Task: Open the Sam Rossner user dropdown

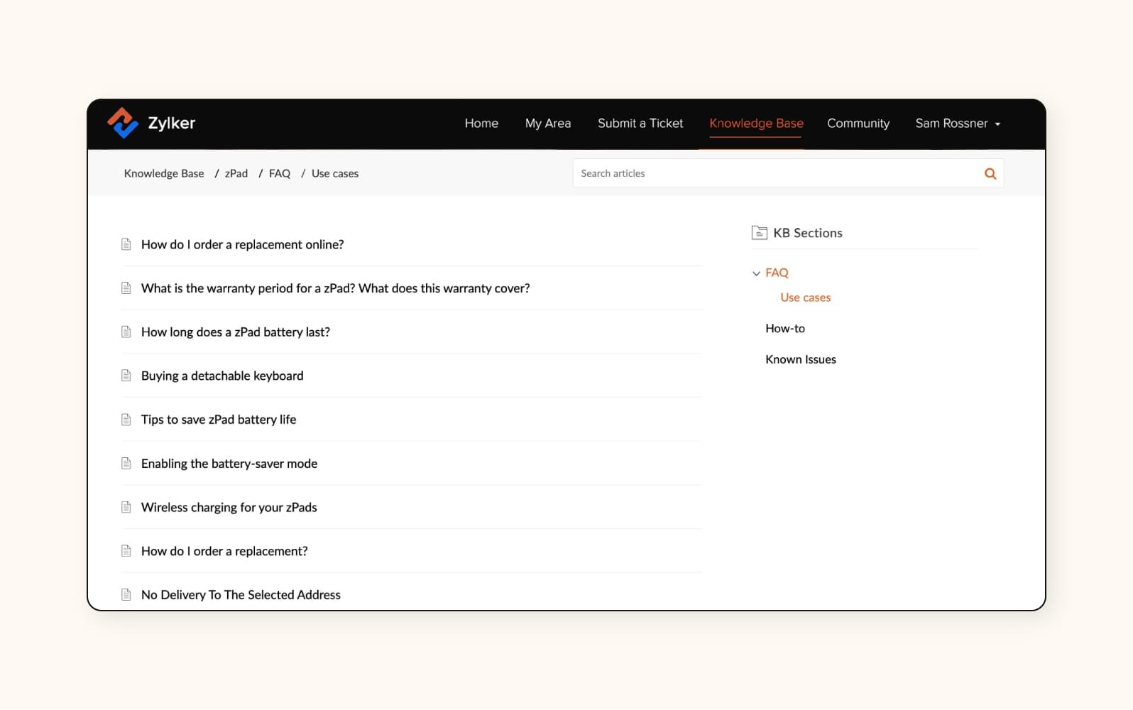Action: coord(958,124)
